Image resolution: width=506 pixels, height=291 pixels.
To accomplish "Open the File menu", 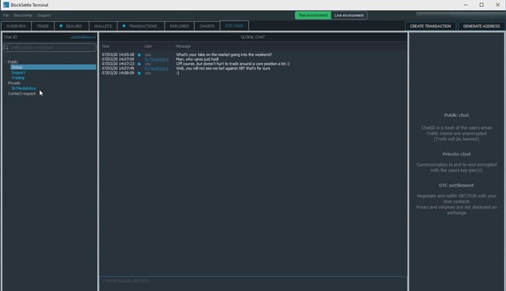I will coord(6,15).
